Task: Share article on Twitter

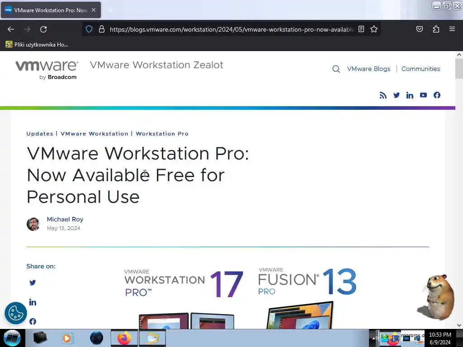Action: coord(33,283)
